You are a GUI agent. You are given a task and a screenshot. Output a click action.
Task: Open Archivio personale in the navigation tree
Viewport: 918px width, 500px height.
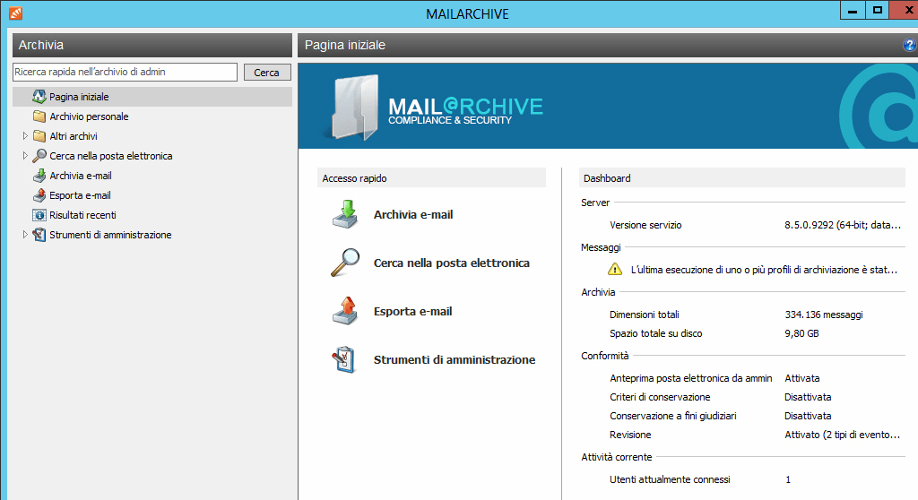click(x=89, y=116)
